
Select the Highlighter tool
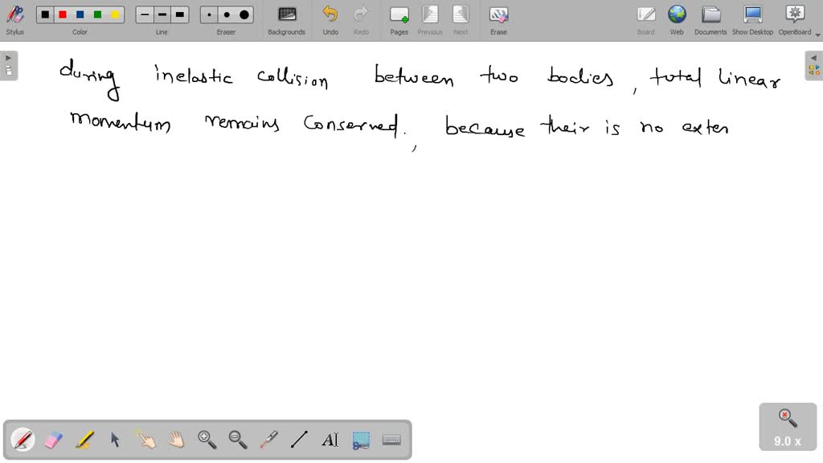click(x=84, y=439)
